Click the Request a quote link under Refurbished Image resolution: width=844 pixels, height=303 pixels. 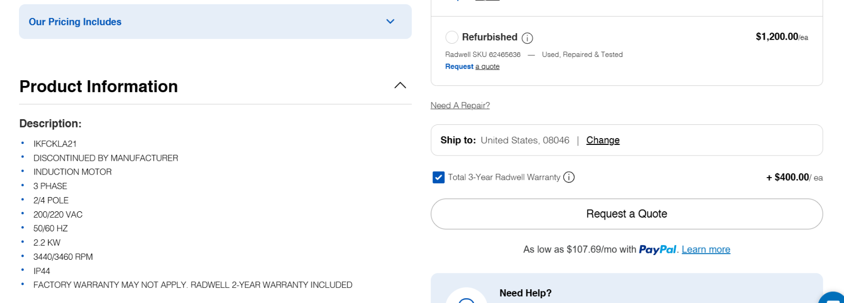point(472,66)
